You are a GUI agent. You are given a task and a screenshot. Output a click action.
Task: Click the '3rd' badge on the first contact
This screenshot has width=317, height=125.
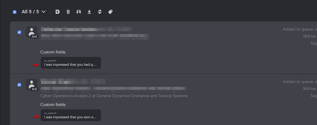coord(34,37)
